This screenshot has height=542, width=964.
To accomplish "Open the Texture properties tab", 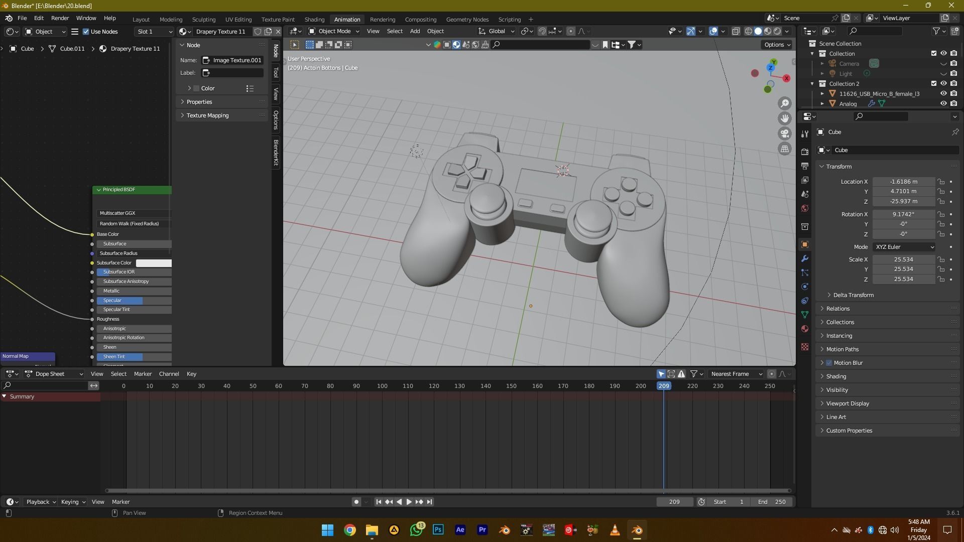I will 805,347.
